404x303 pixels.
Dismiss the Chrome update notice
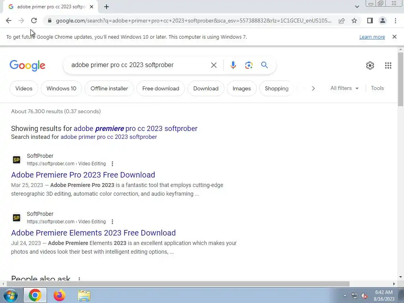(x=394, y=37)
